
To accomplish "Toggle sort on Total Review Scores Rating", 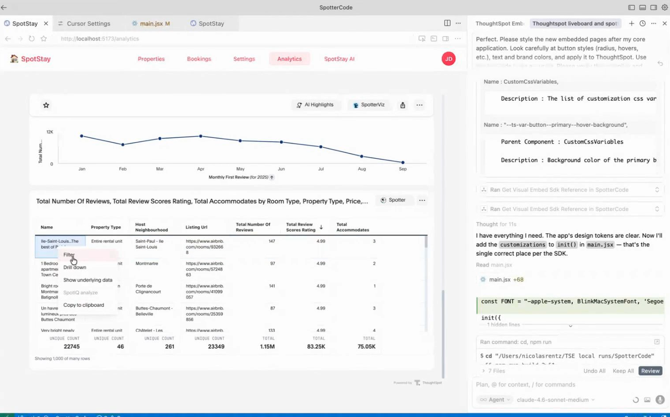I will pos(321,227).
